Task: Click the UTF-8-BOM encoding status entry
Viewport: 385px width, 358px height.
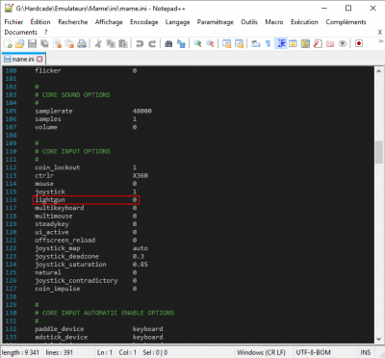Action: click(x=313, y=352)
